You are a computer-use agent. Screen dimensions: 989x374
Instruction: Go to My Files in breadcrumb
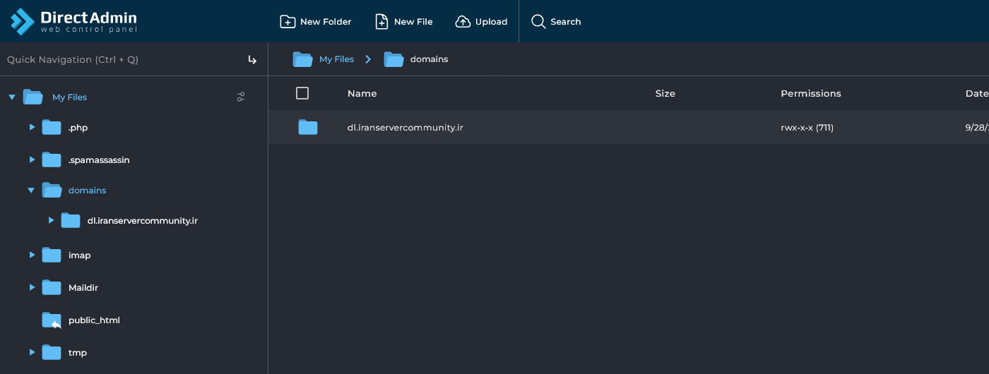tap(336, 59)
